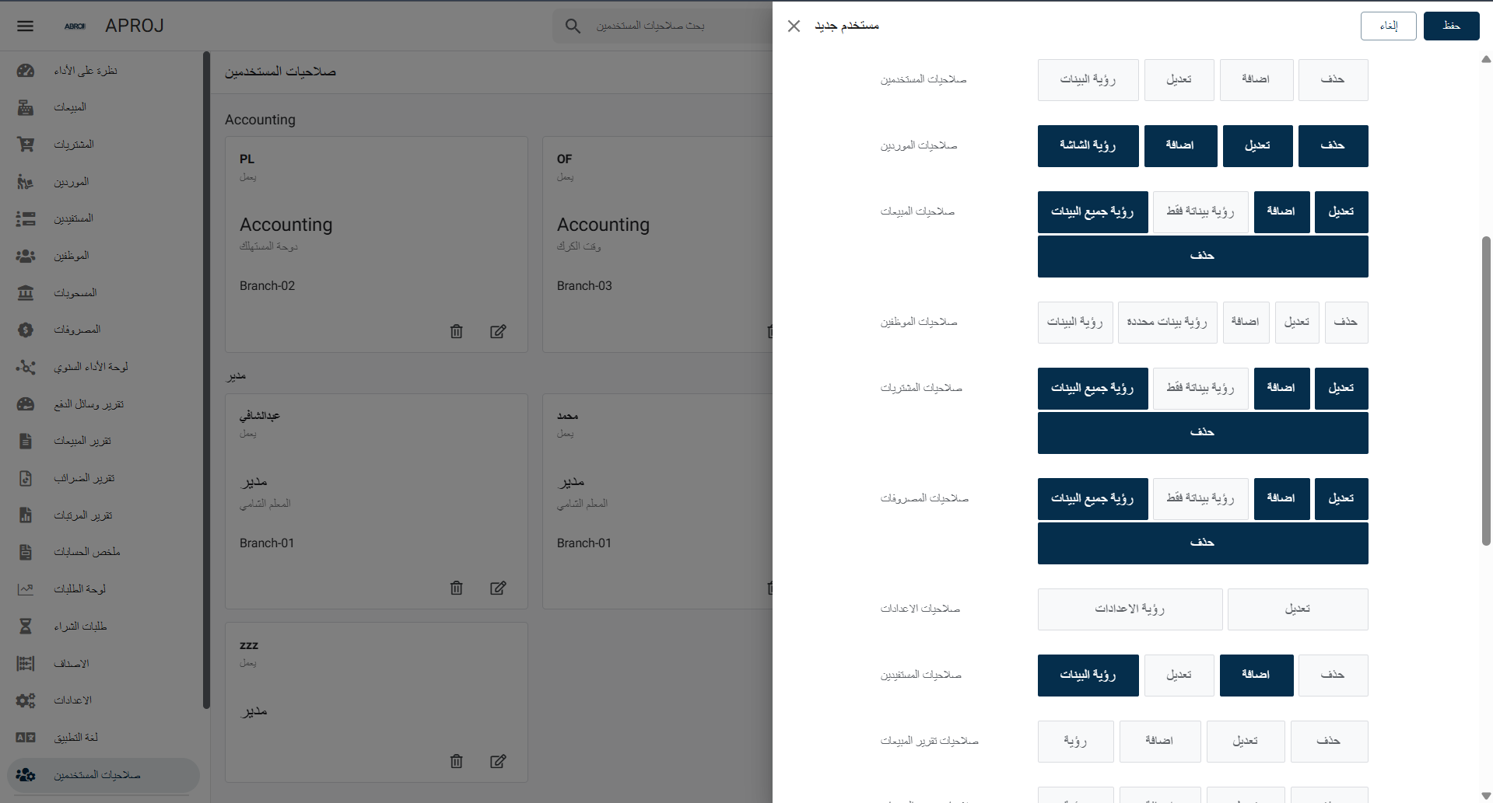Toggle حذف permission for صلاحيات المستخدمين
The height and width of the screenshot is (803, 1493).
[x=1332, y=80]
